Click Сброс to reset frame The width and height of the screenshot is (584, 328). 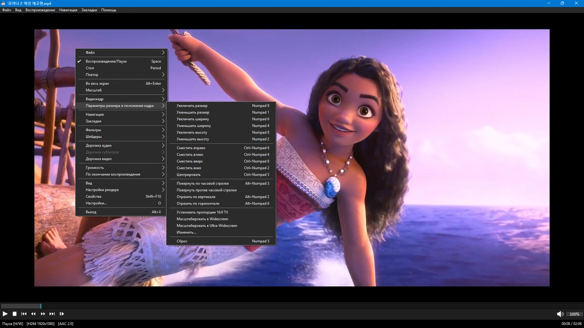click(x=221, y=241)
